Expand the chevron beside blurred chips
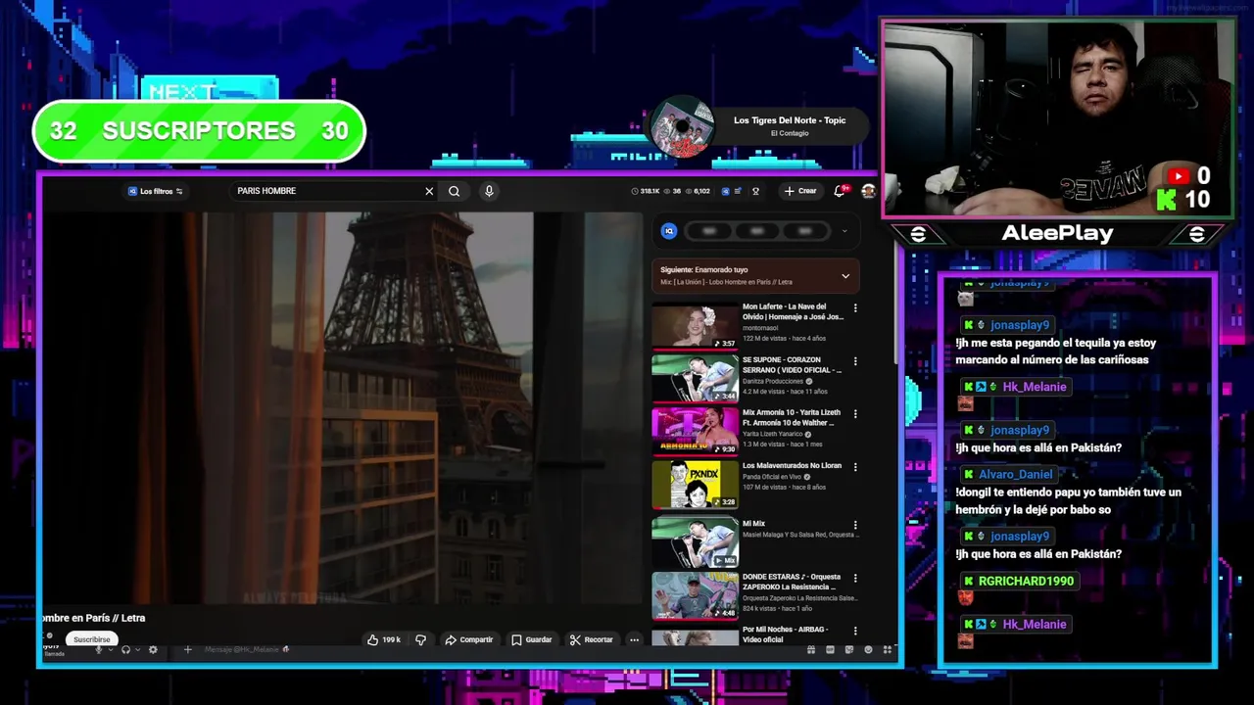Image resolution: width=1254 pixels, height=705 pixels. 844,232
